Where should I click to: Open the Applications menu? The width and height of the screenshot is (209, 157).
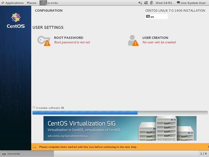point(13,3)
